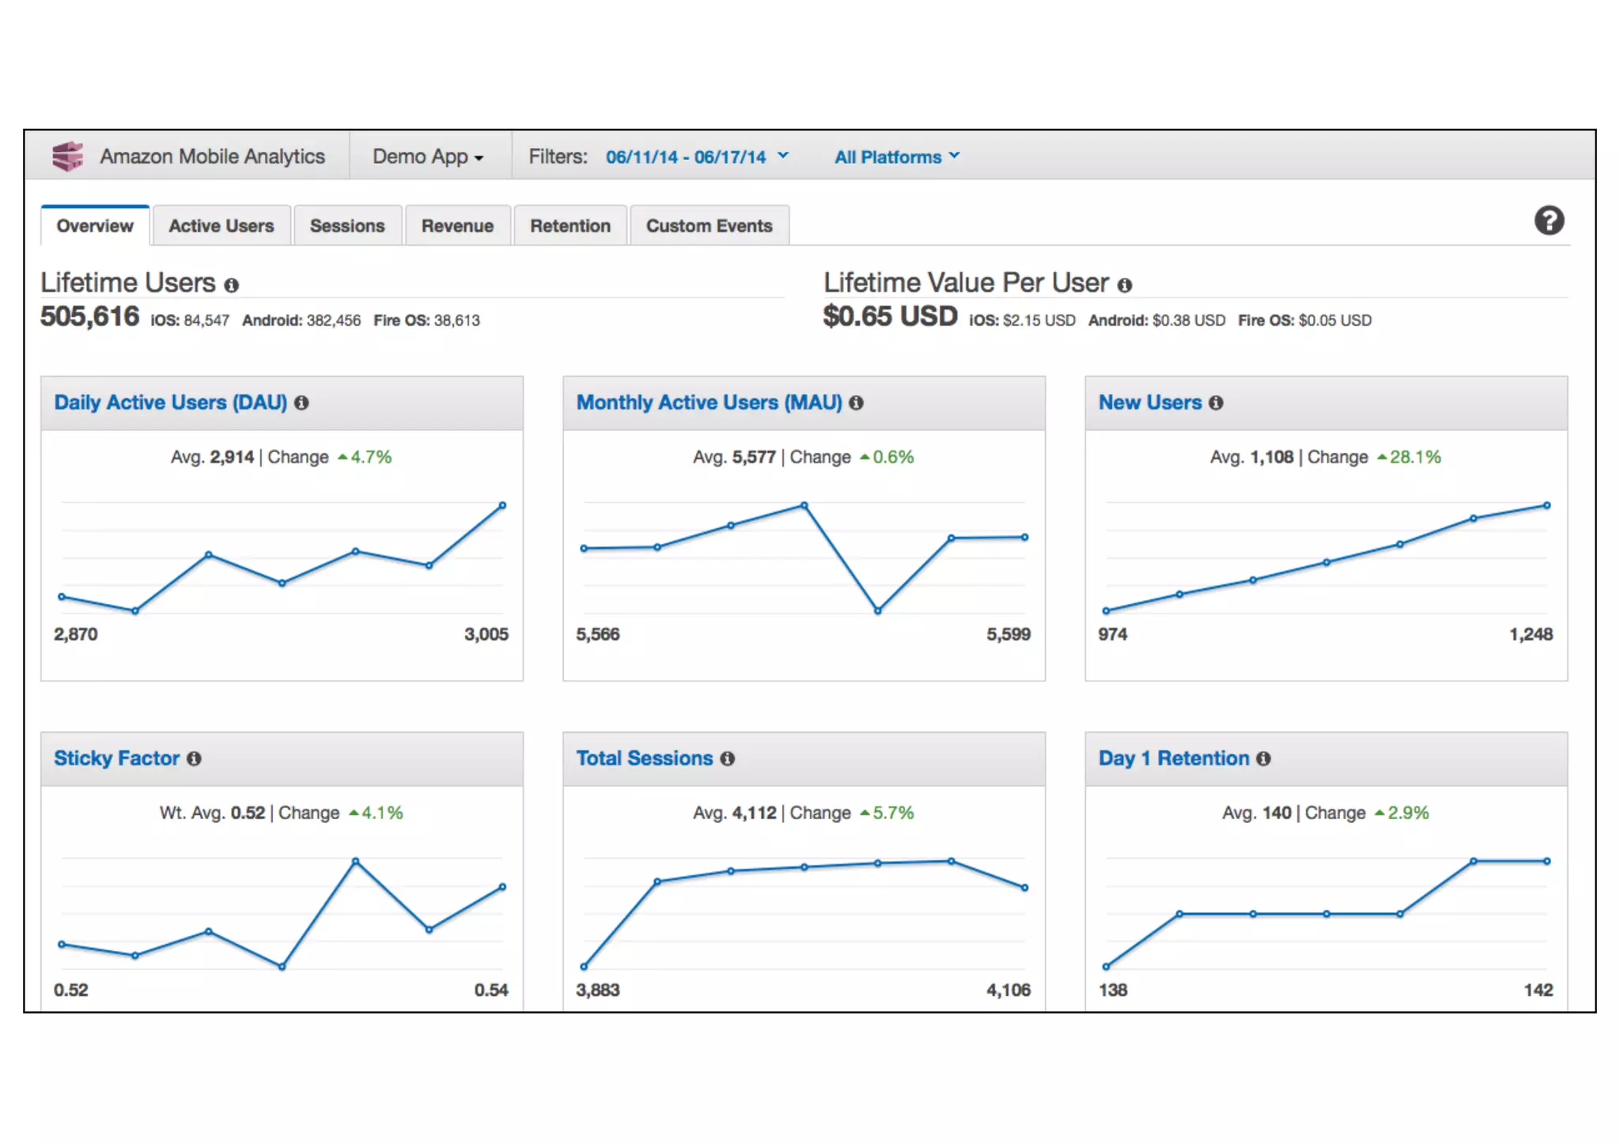Click the Amazon Mobile Analytics logo icon
The height and width of the screenshot is (1144, 1620).
point(68,157)
